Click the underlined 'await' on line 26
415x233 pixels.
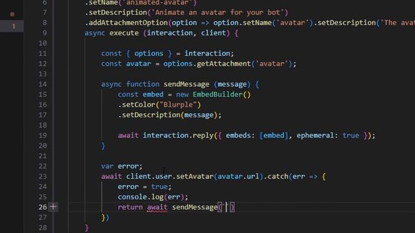coord(157,207)
